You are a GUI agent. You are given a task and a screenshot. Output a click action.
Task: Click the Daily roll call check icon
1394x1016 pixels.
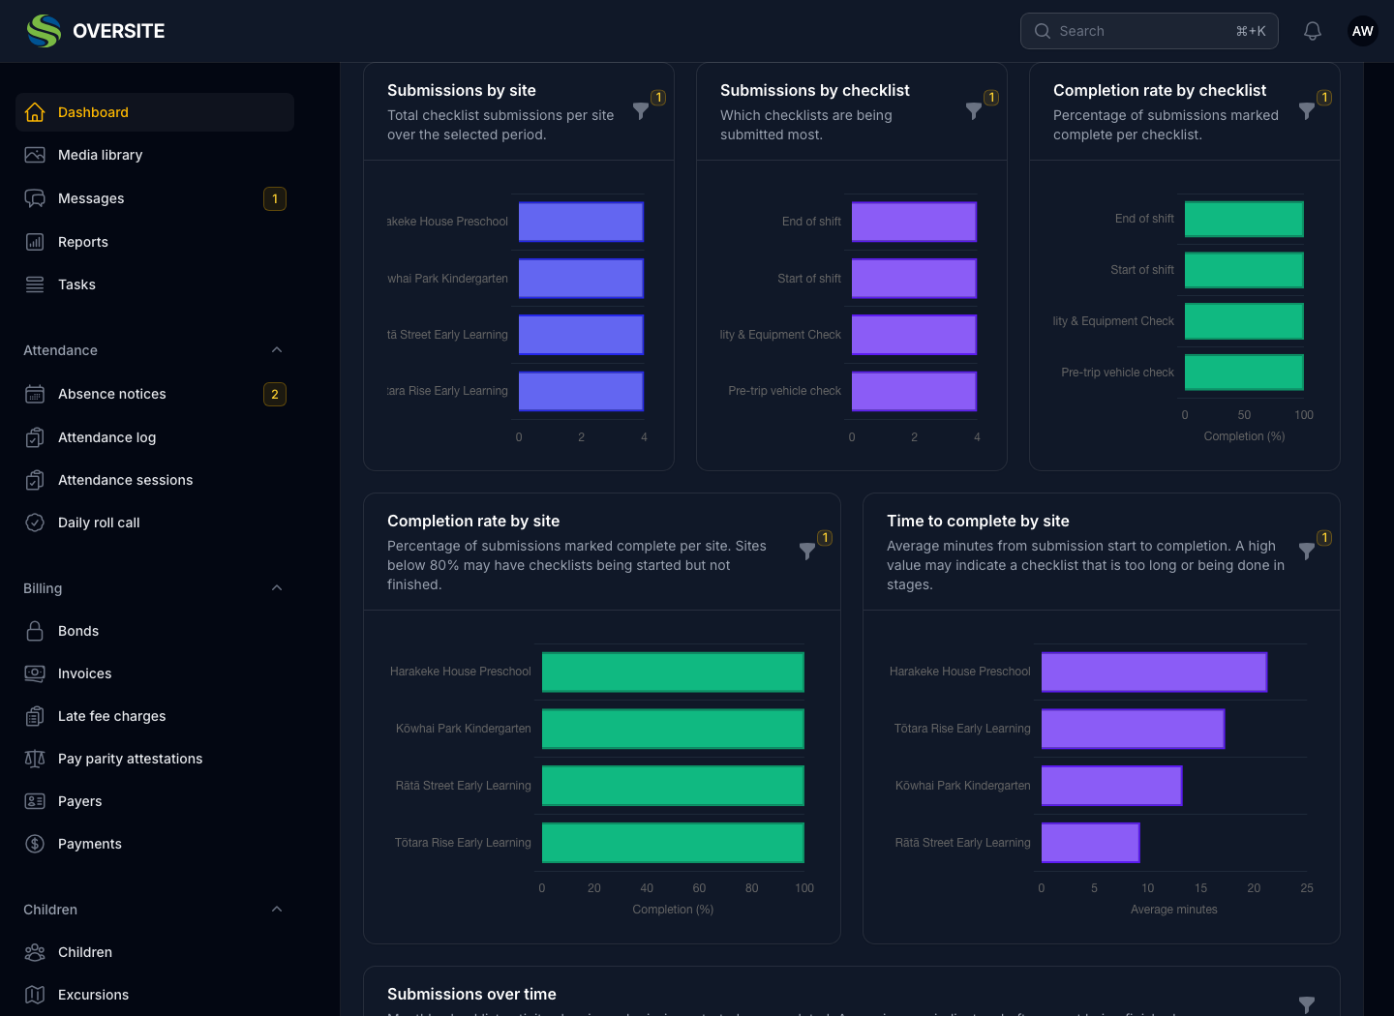click(35, 523)
